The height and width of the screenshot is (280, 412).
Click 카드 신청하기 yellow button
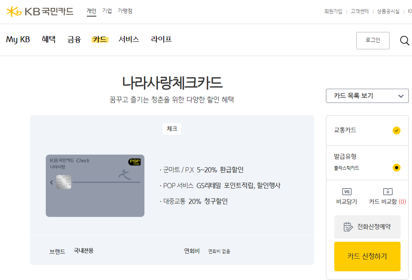tap(367, 256)
